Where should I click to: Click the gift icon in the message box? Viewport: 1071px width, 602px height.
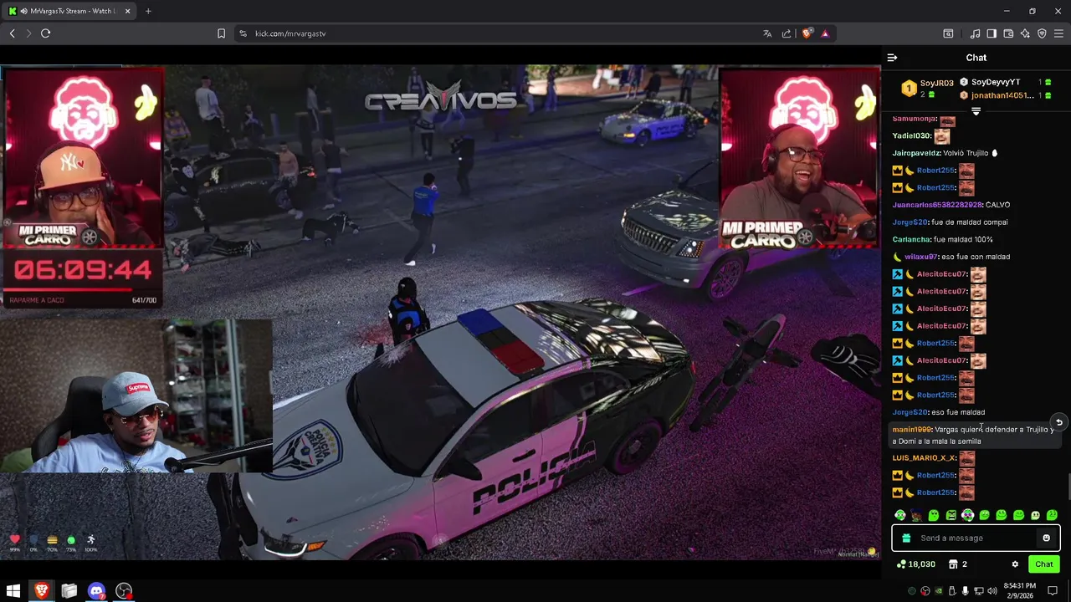click(x=906, y=538)
